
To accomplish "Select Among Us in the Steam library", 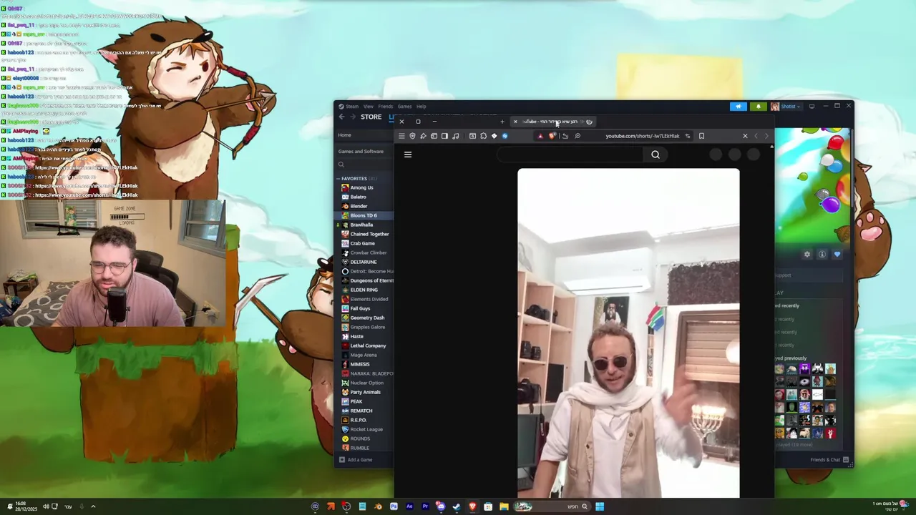I will click(361, 187).
